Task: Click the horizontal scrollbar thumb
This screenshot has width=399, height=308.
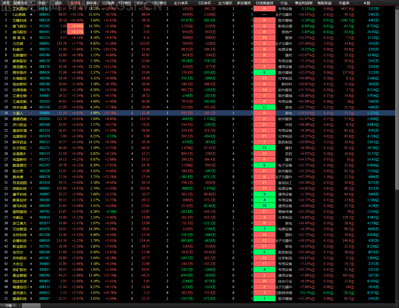Action: (31, 305)
